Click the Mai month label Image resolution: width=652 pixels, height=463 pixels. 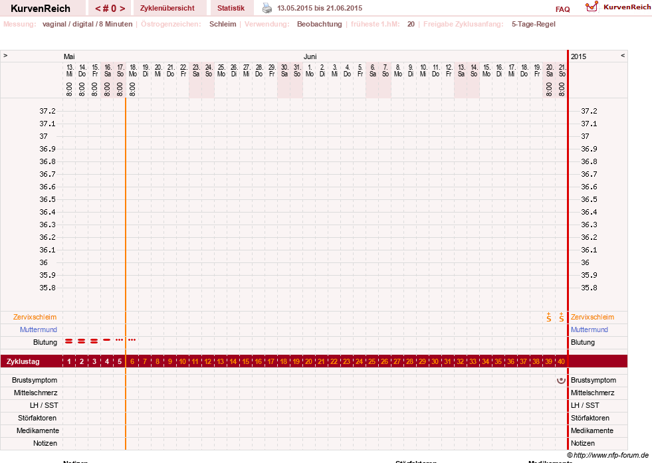click(x=69, y=56)
